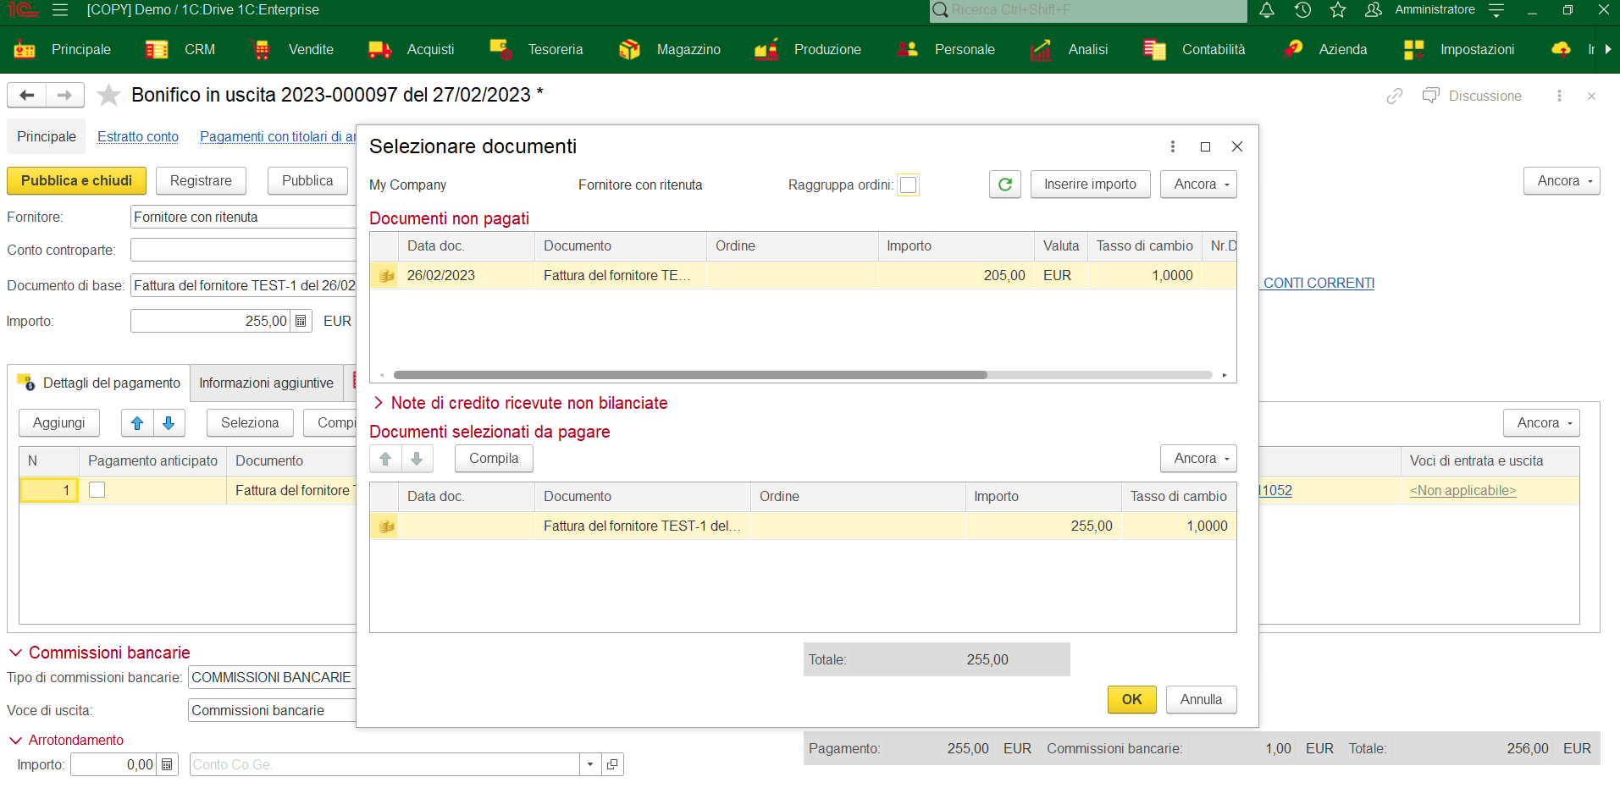Open Ancora dropdown above selected documents
The height and width of the screenshot is (788, 1620).
tap(1198, 459)
